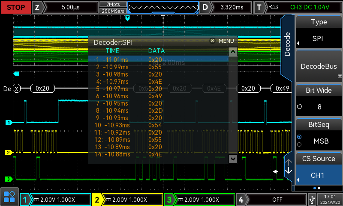Open the CS Source CH1 selector
Image resolution: width=343 pixels, height=206 pixels.
(x=319, y=168)
